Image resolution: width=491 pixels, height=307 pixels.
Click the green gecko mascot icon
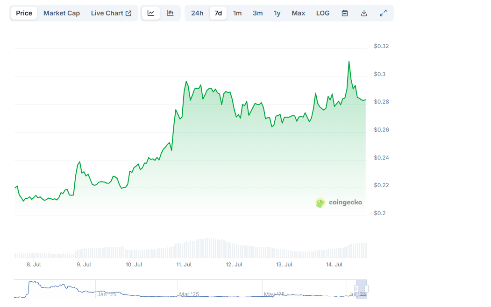(x=320, y=202)
